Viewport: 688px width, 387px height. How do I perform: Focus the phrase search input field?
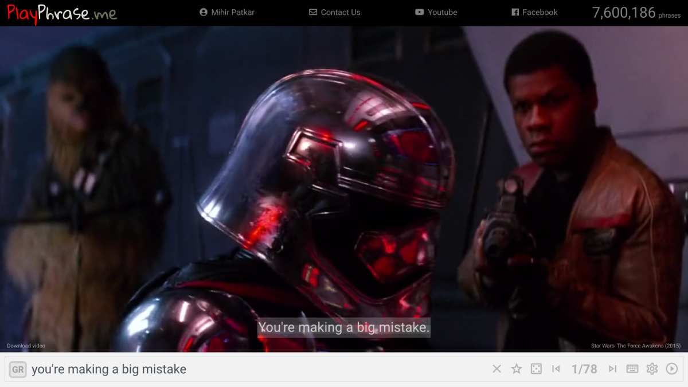258,369
